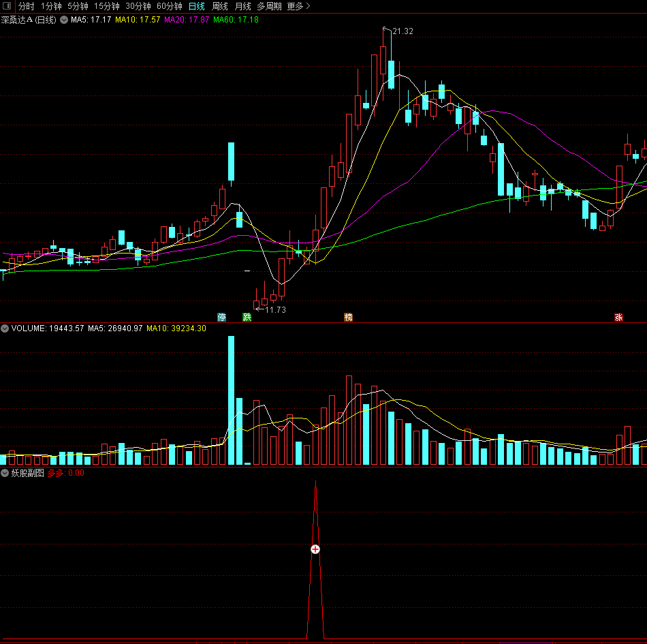The height and width of the screenshot is (644, 647).
Task: Click the 11.73 low price marker
Action: click(275, 309)
